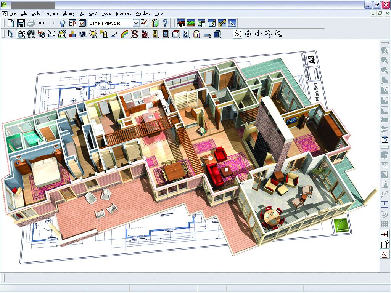Save camera view with disk-camera icon
The width and height of the screenshot is (391, 293).
tap(42, 34)
